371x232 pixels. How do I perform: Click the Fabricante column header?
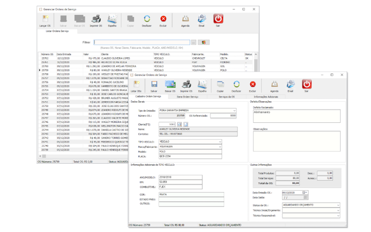(x=206, y=54)
